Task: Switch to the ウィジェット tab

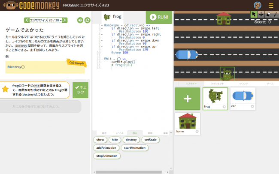Action: (x=217, y=84)
